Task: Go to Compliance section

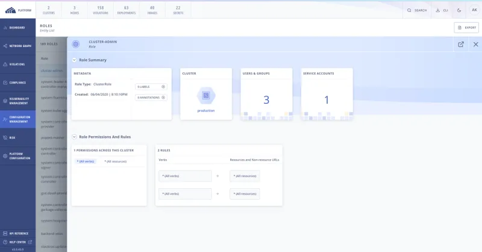Action: click(17, 82)
